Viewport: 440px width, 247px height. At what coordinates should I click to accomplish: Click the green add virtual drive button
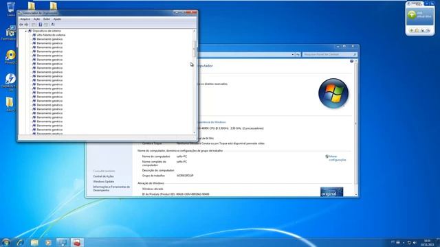(412, 14)
